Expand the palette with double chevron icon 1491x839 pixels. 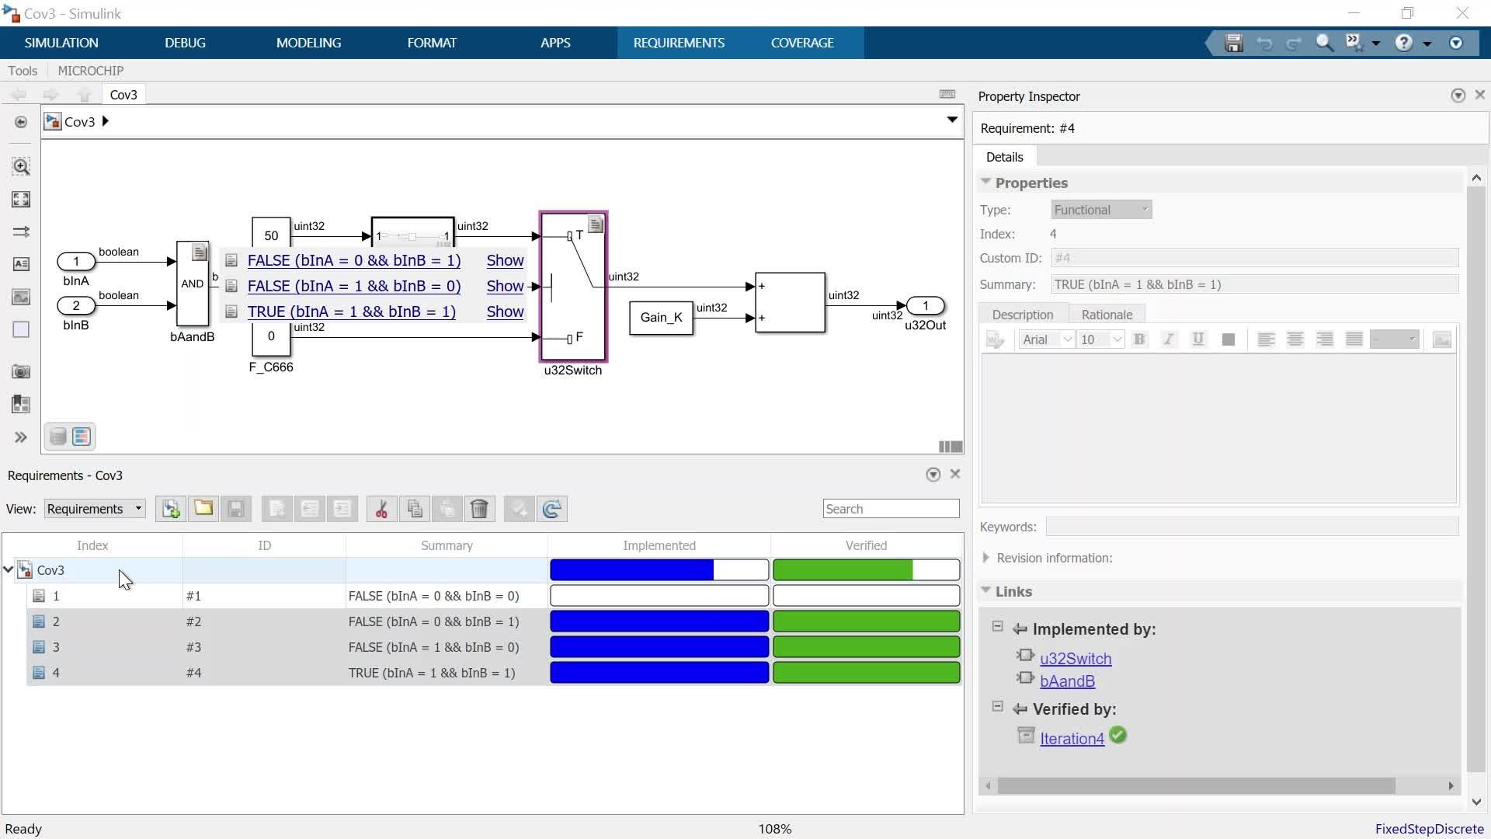pyautogui.click(x=21, y=437)
